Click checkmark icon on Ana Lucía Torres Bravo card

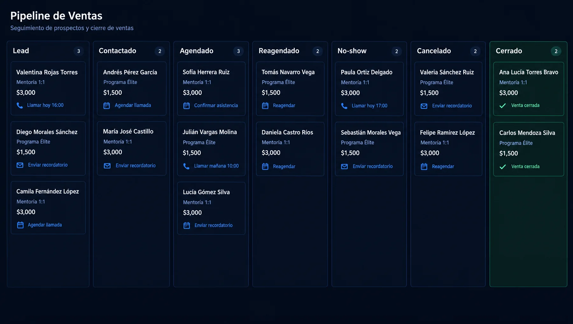tap(503, 106)
